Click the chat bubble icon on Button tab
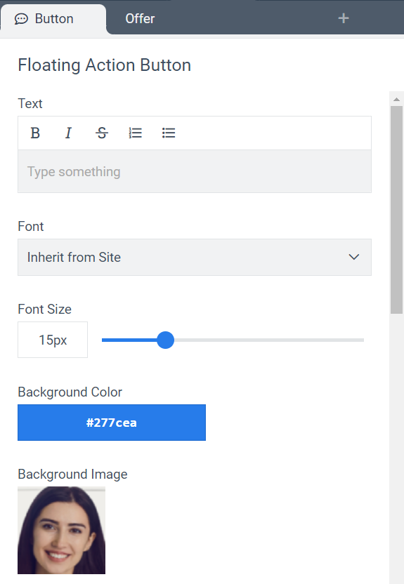This screenshot has height=584, width=404. tap(21, 19)
